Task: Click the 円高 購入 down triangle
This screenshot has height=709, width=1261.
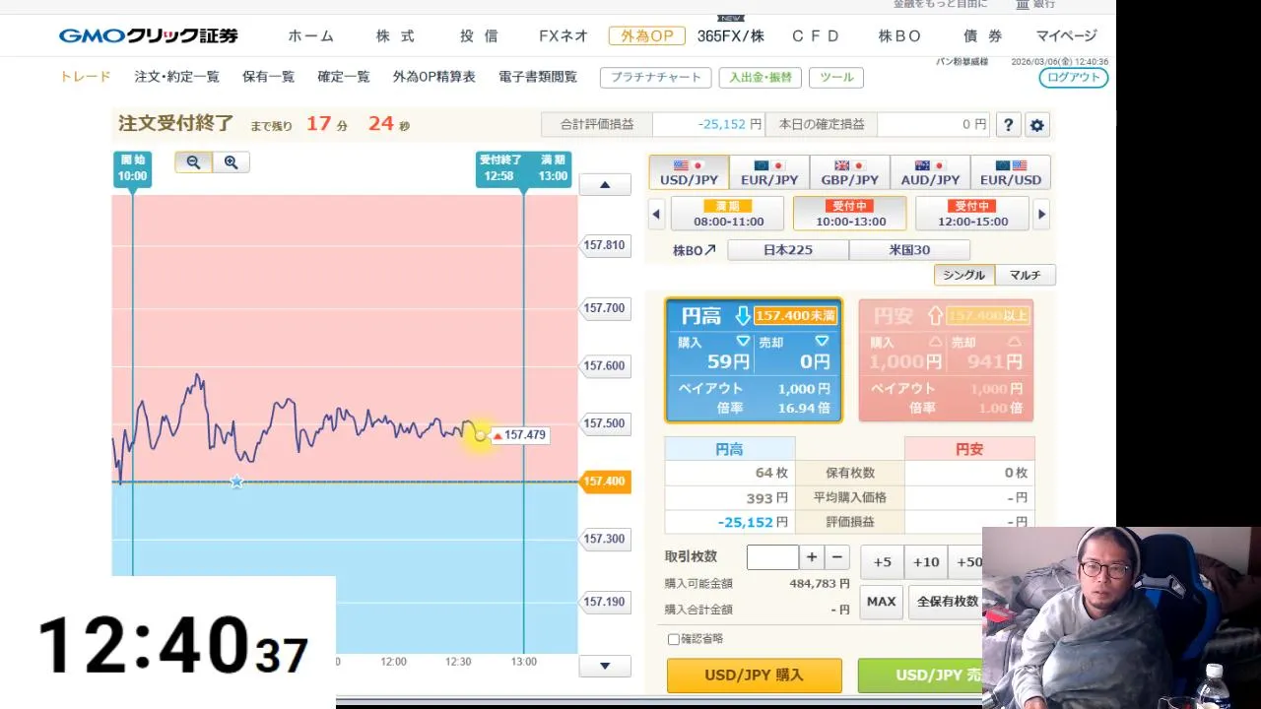Action: (744, 342)
